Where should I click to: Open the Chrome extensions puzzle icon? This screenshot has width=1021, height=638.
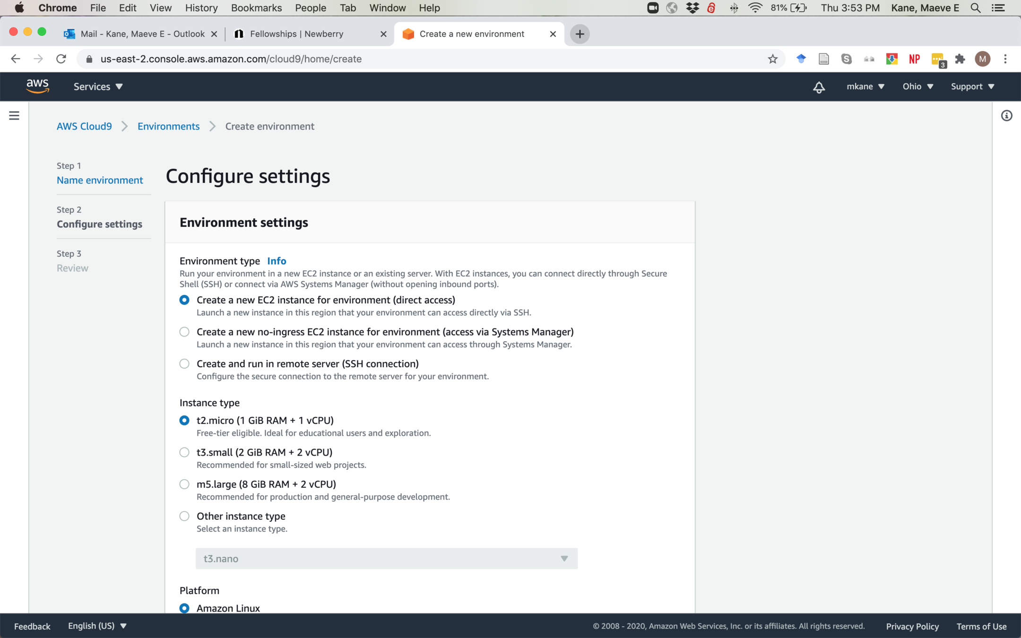960,59
